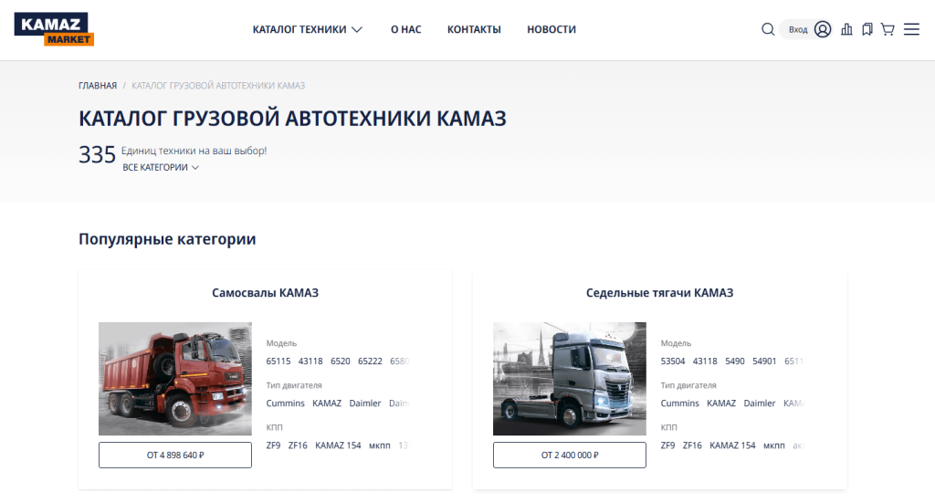Open the bookmarks favorites icon

pyautogui.click(x=867, y=29)
